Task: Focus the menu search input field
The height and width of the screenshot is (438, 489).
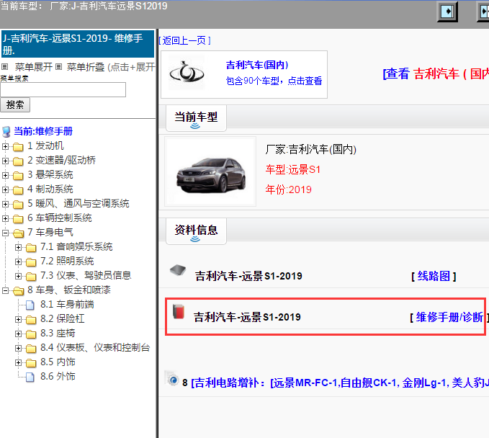Action: tap(63, 90)
